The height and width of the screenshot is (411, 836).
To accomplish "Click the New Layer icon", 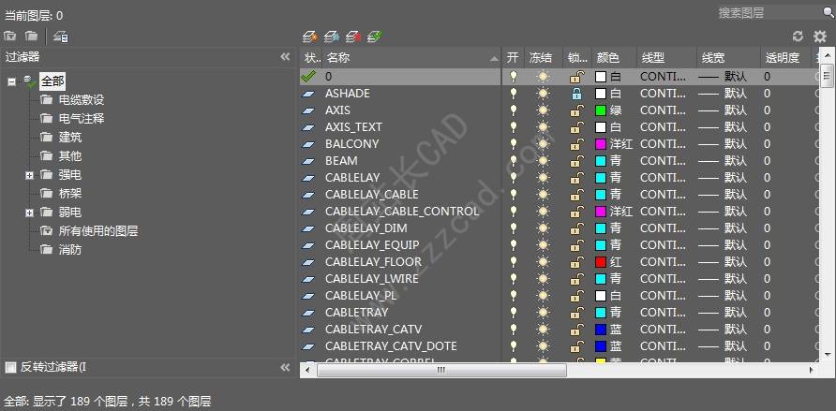I will pos(310,37).
